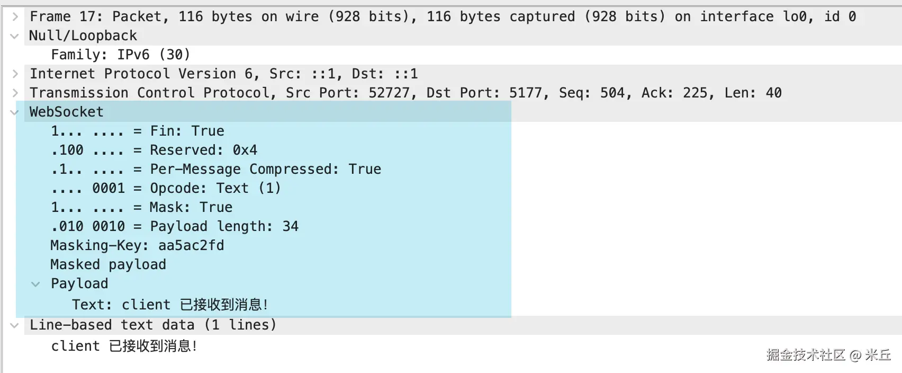Select the Masking-Key aa5ac2fd row

pos(137,245)
